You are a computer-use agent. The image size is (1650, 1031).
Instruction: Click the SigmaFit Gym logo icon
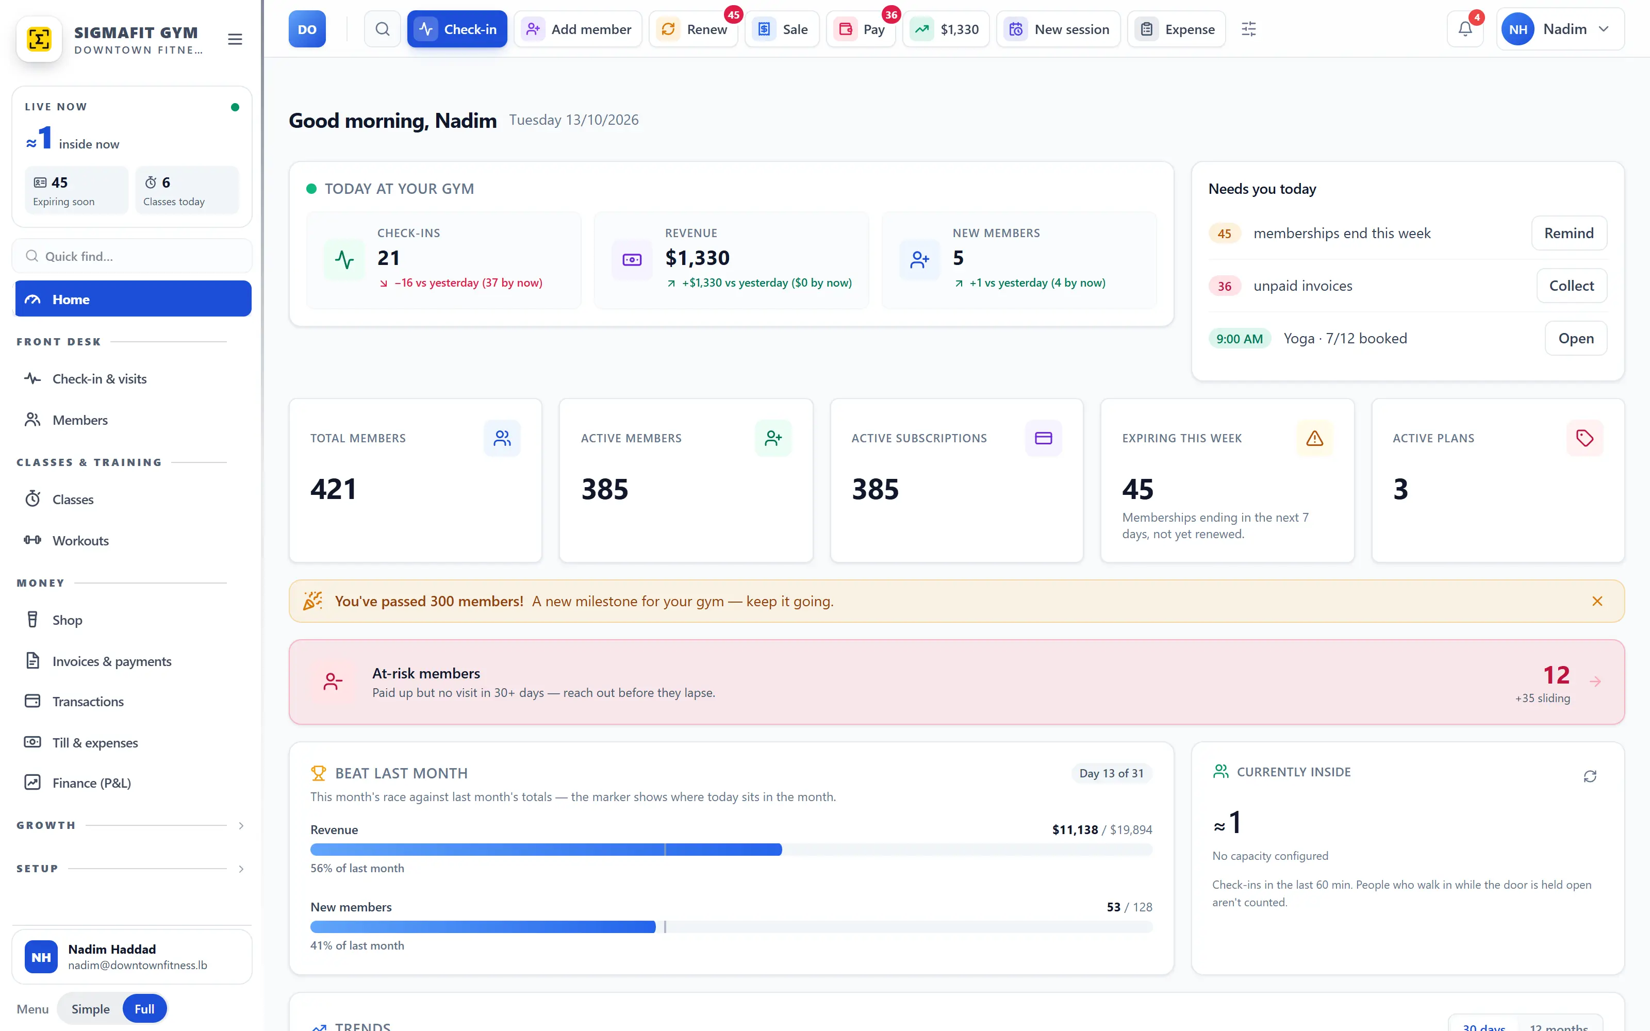click(x=40, y=39)
